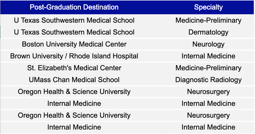Image resolution: width=255 pixels, height=134 pixels.
Task: Click U Texas Southwestern in the first data row
Action: coord(74,20)
